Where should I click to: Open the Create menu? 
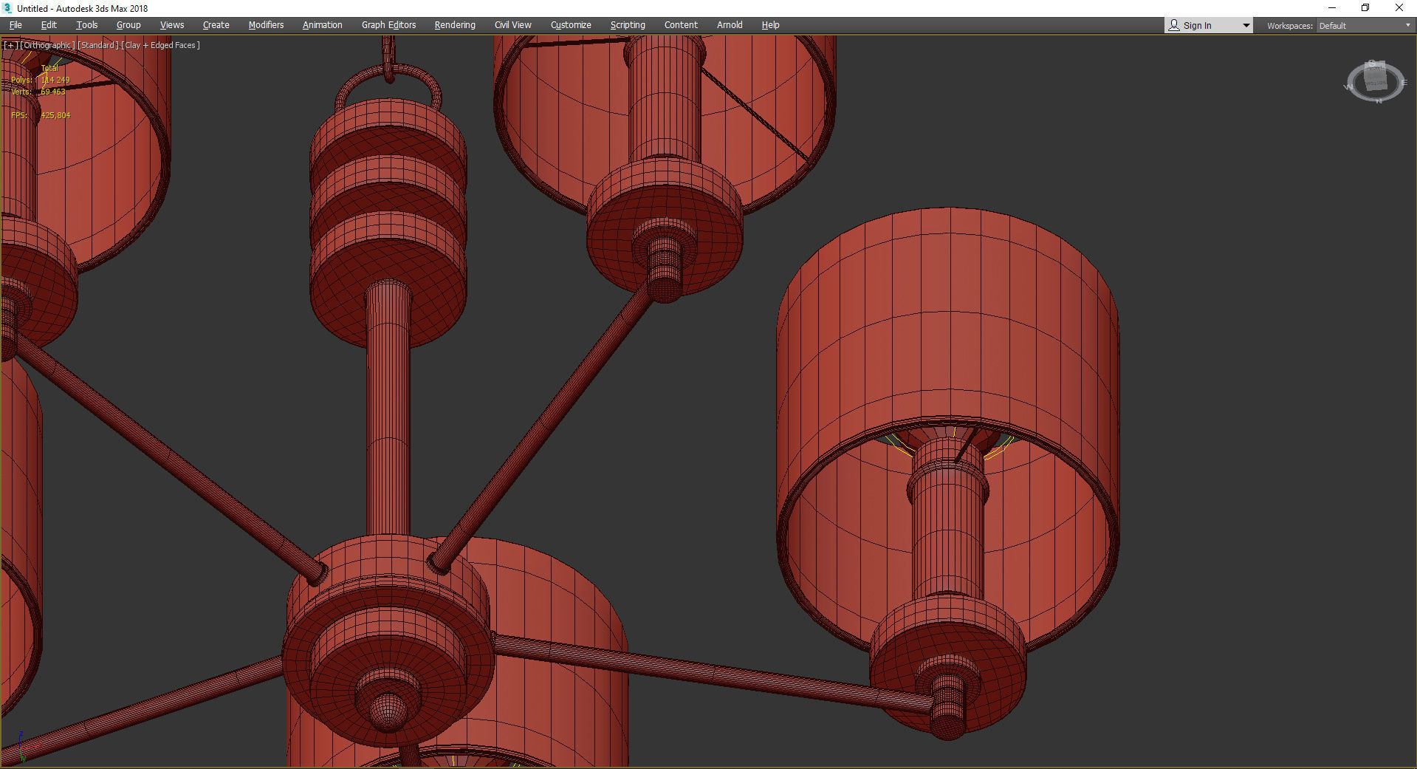tap(216, 25)
